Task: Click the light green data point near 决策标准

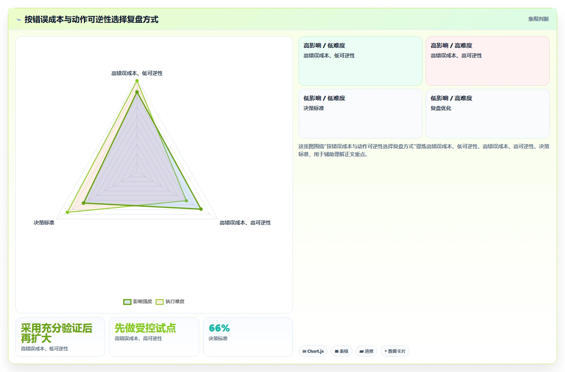Action: click(67, 212)
